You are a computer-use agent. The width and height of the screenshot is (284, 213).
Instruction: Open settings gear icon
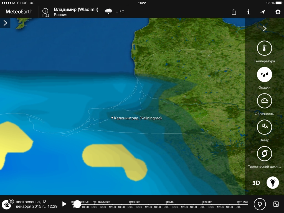point(278,12)
